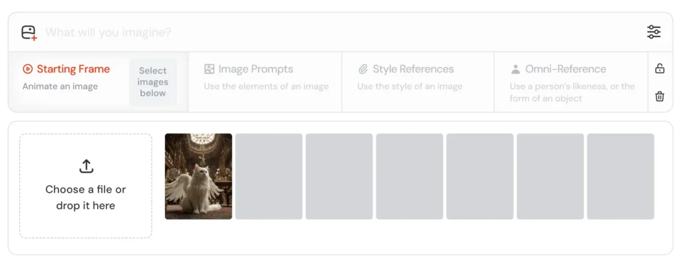Viewport: 681px width, 267px height.
Task: Click the Omni-Reference person icon
Action: [x=515, y=69]
